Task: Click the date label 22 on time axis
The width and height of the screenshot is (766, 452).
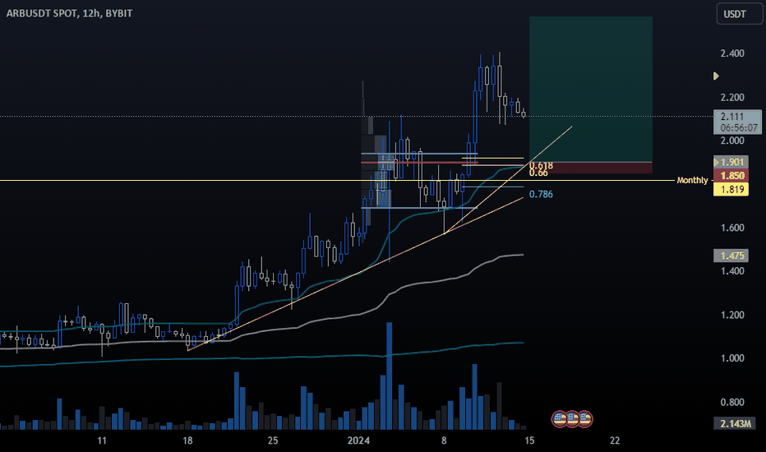Action: [x=615, y=440]
